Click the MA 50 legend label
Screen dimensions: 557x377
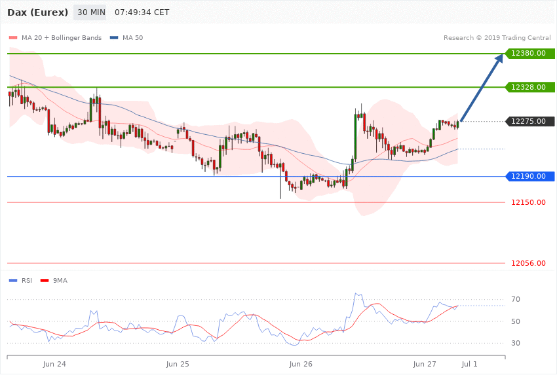pos(132,37)
